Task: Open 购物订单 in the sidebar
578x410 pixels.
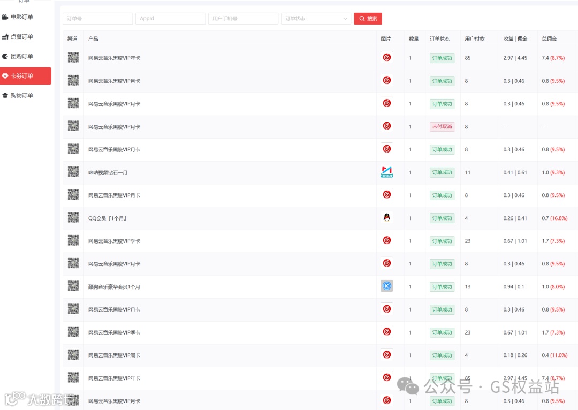Action: (22, 95)
